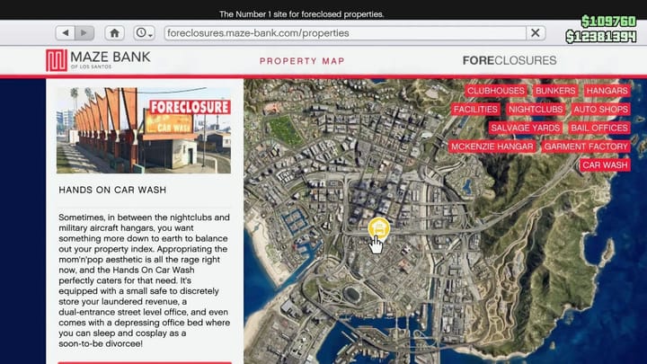Click the Hands On Car Wash photo
647x364 pixels.
pos(144,130)
